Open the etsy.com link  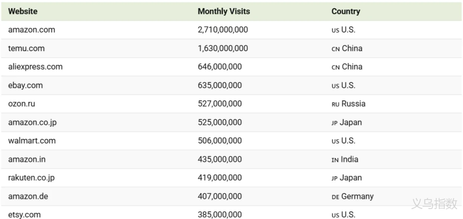coord(24,215)
